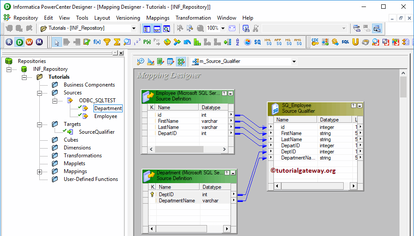The height and width of the screenshot is (236, 414).
Task: Toggle the Navigator window view button
Action: (x=147, y=28)
